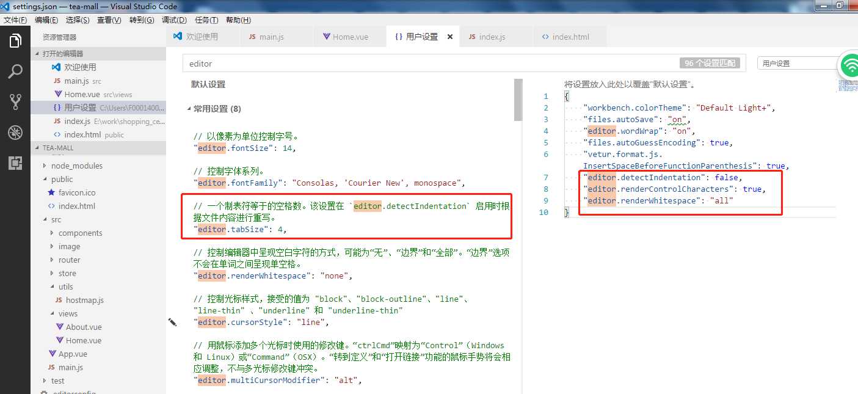Open the Debug view in activity bar
The width and height of the screenshot is (858, 394).
pos(15,133)
